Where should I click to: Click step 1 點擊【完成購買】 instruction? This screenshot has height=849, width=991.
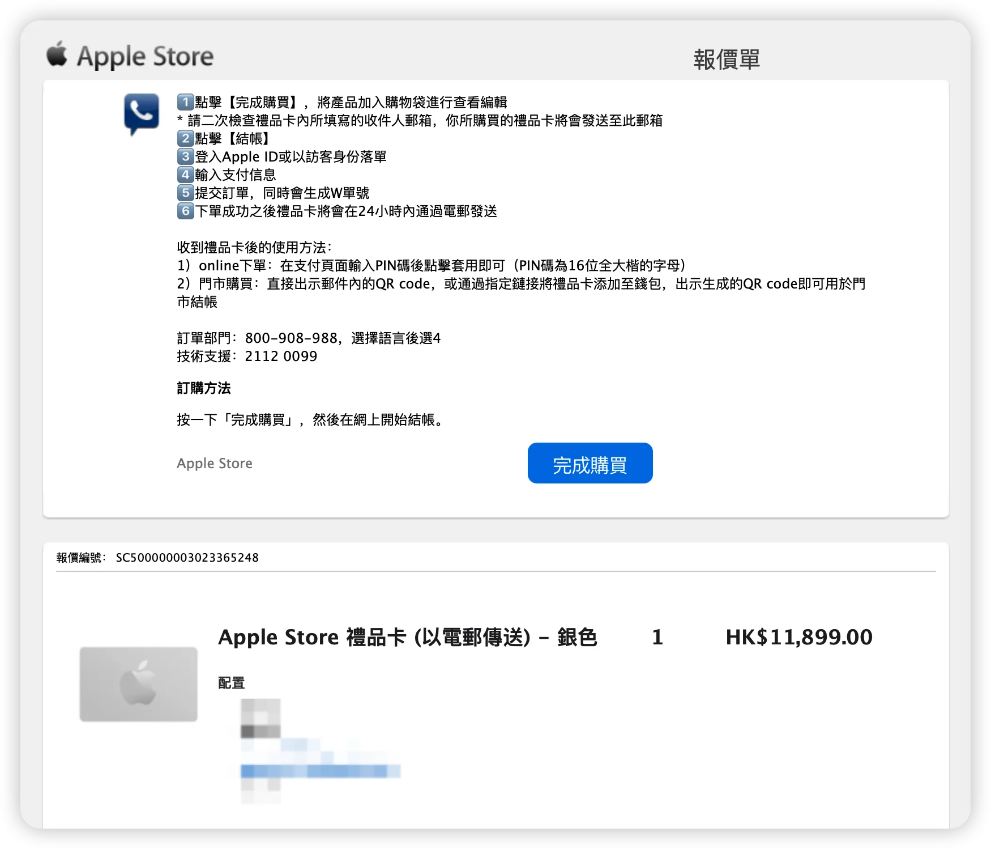point(342,103)
